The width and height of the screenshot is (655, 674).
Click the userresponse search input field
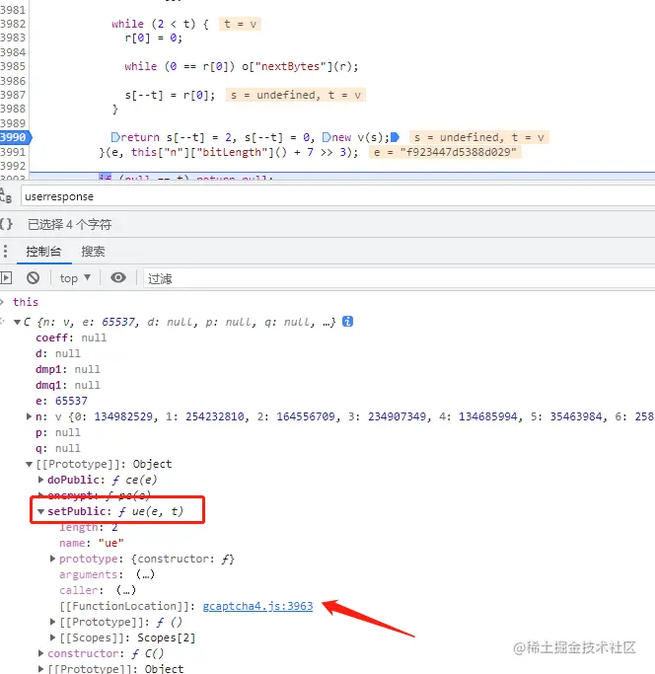click(337, 196)
